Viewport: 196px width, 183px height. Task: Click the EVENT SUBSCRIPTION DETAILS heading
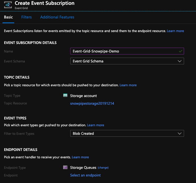30,43
